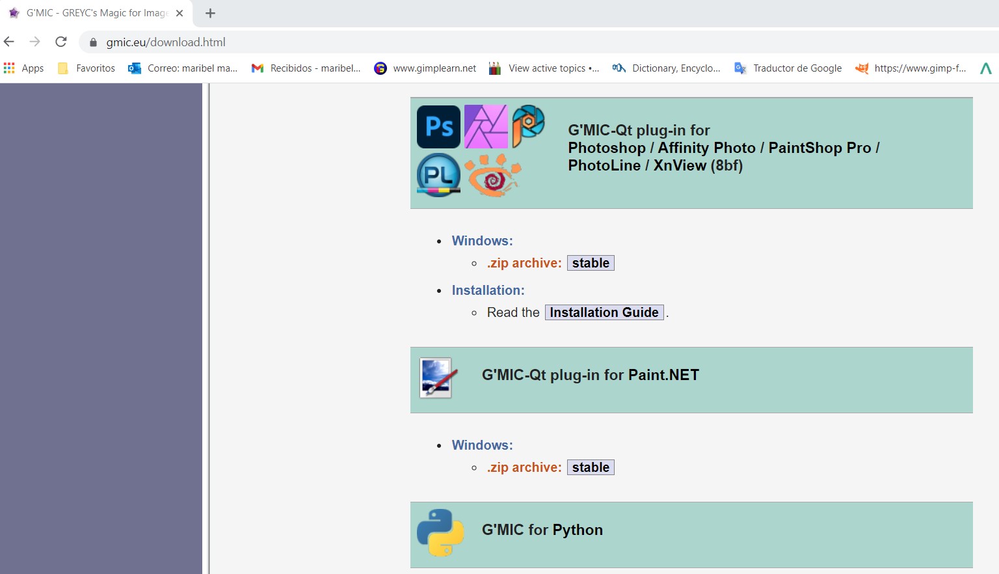Download stable zip for Photoshop 8bf plug-in
Viewport: 999px width, 574px height.
pos(591,263)
